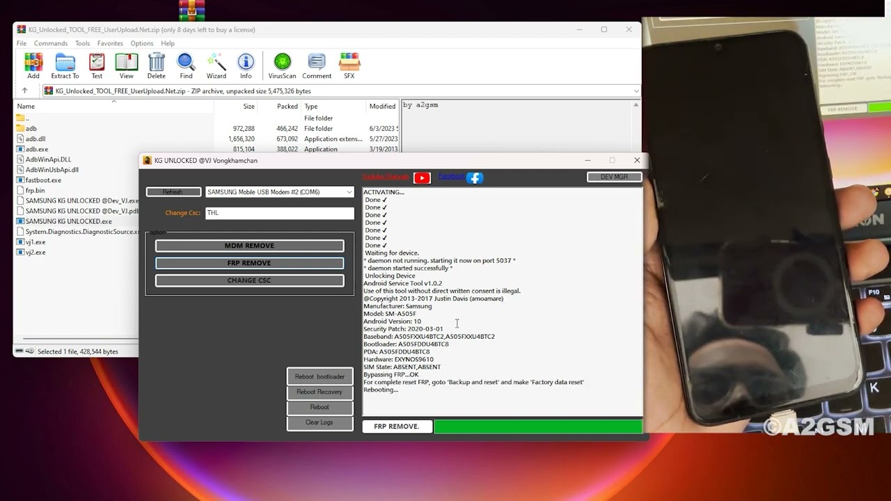Click the 'Model: SM-A505F' log line
891x501 pixels.
(390, 314)
